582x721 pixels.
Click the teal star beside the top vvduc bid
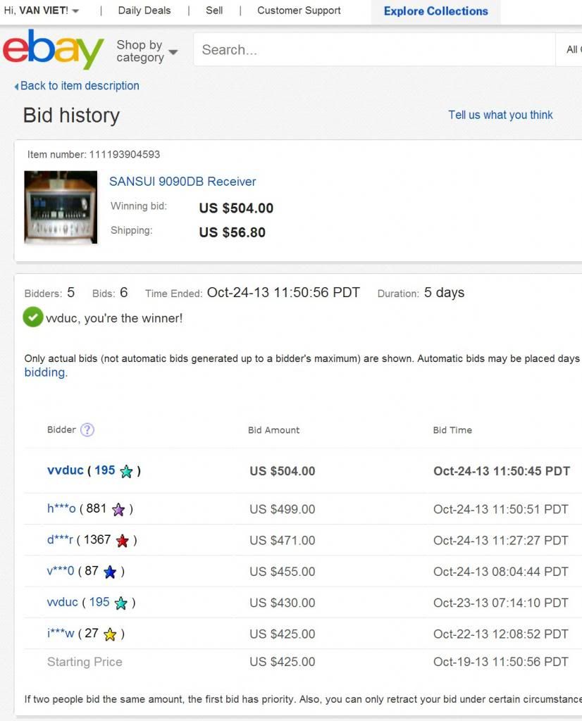click(126, 471)
